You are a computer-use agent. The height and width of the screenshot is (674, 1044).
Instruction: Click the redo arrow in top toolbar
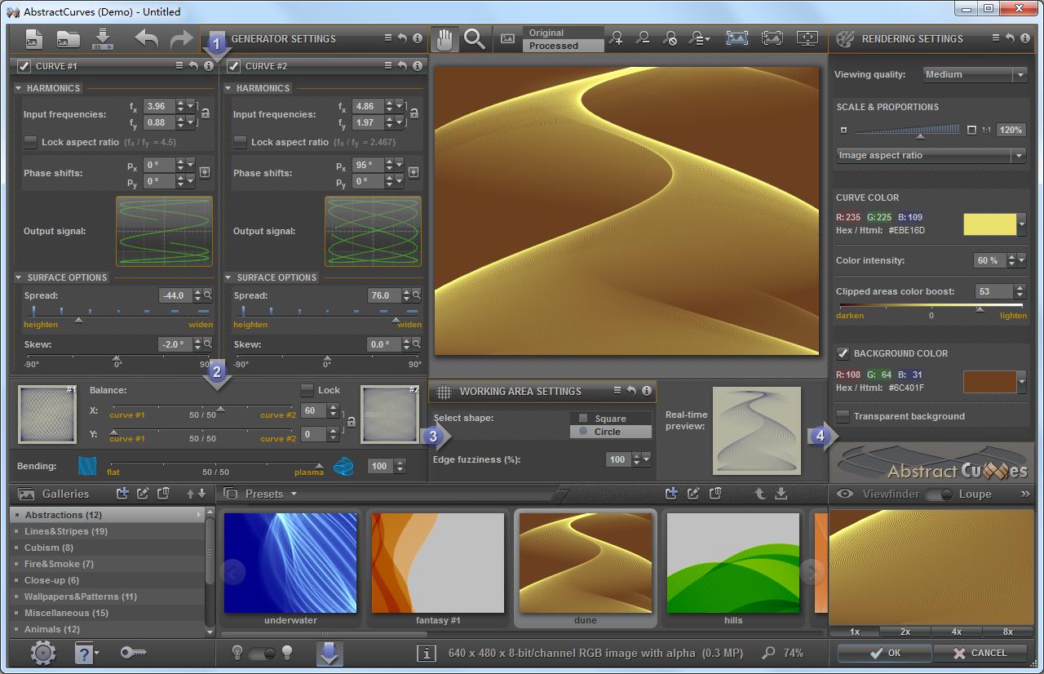point(181,38)
